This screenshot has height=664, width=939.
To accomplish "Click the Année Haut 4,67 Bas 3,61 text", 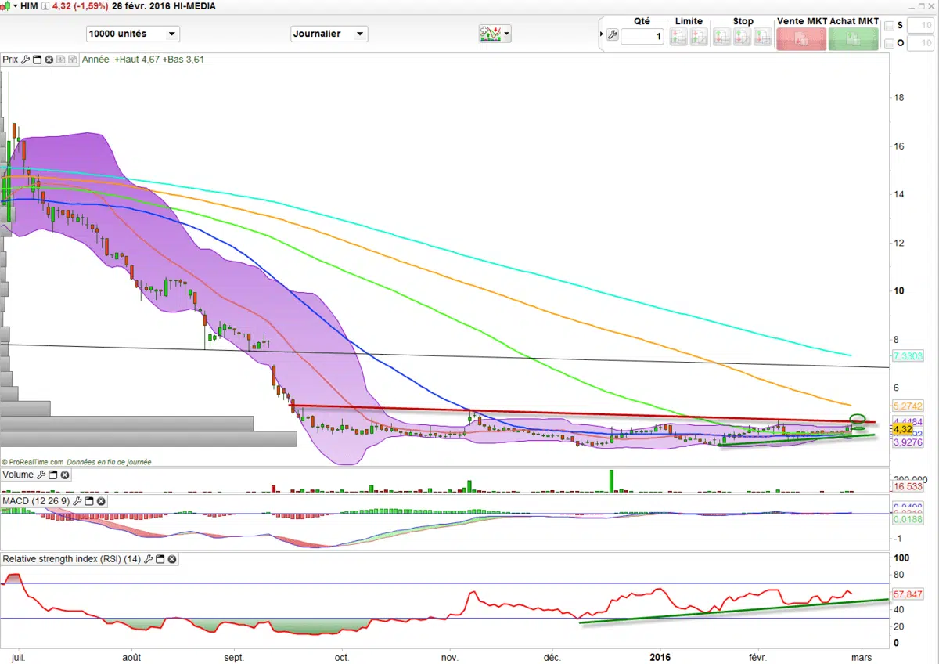I will [x=143, y=59].
